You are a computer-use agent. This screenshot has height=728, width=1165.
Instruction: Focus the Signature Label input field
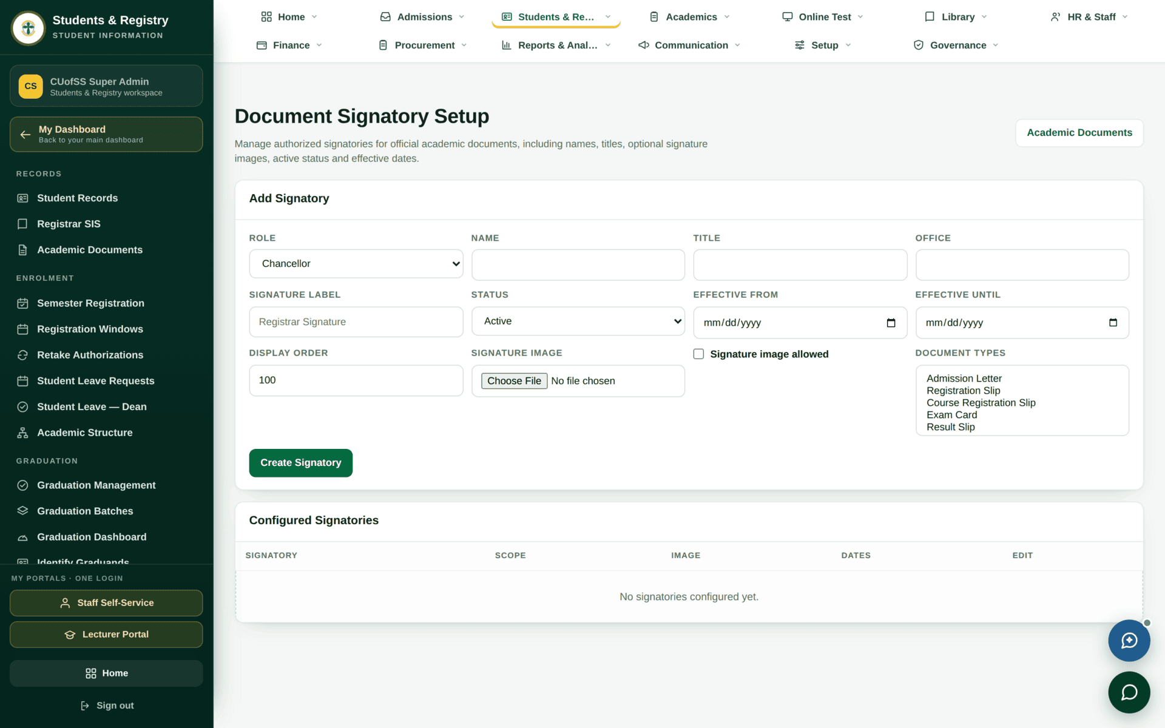coord(356,322)
